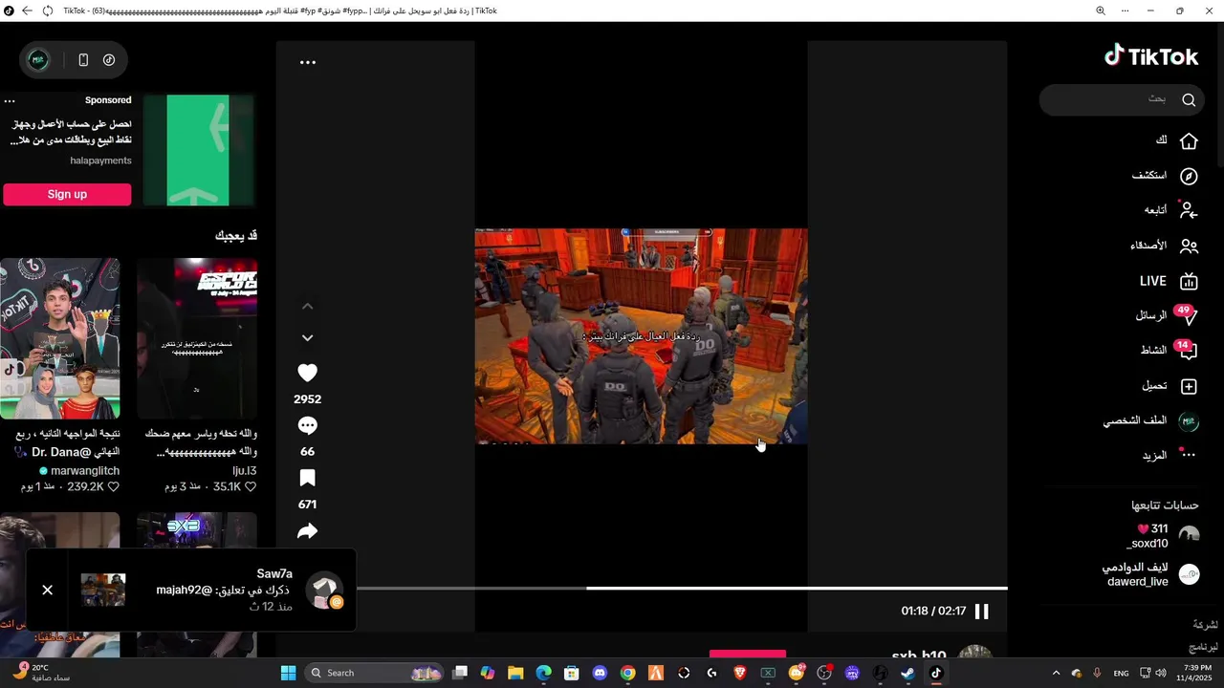Image resolution: width=1224 pixels, height=688 pixels.
Task: Show hidden system tray icons
Action: [x=1056, y=673]
